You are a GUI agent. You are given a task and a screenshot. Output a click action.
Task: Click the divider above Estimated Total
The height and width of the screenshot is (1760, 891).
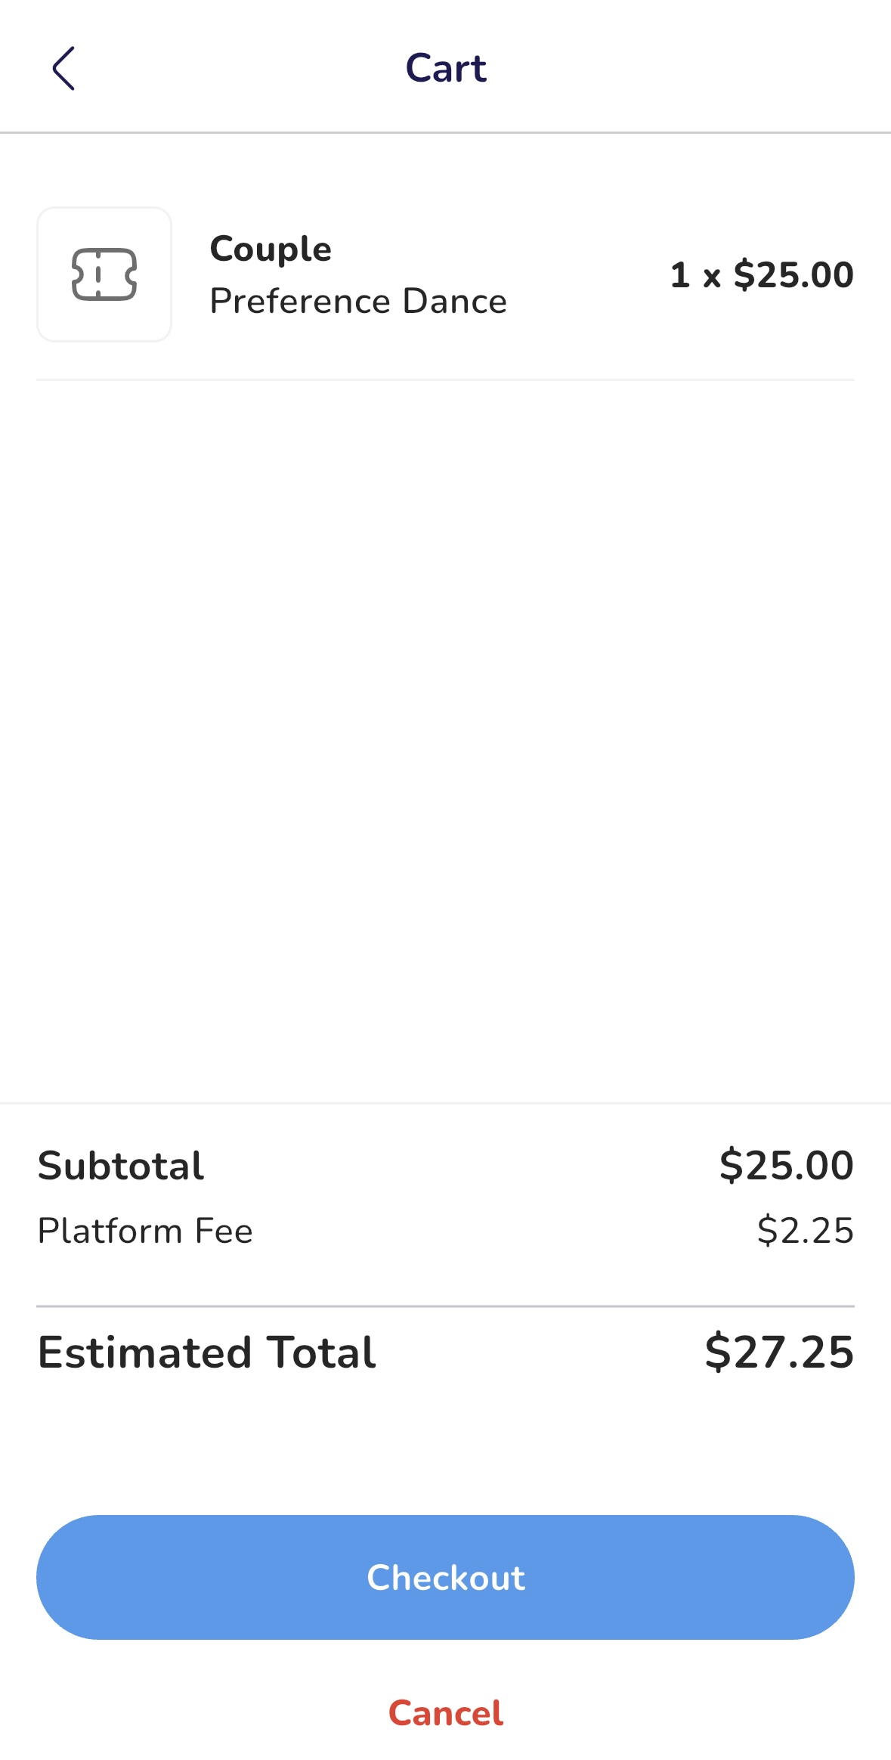pos(446,1306)
